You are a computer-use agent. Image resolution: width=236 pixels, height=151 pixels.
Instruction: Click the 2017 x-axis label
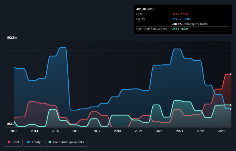coord(97,131)
